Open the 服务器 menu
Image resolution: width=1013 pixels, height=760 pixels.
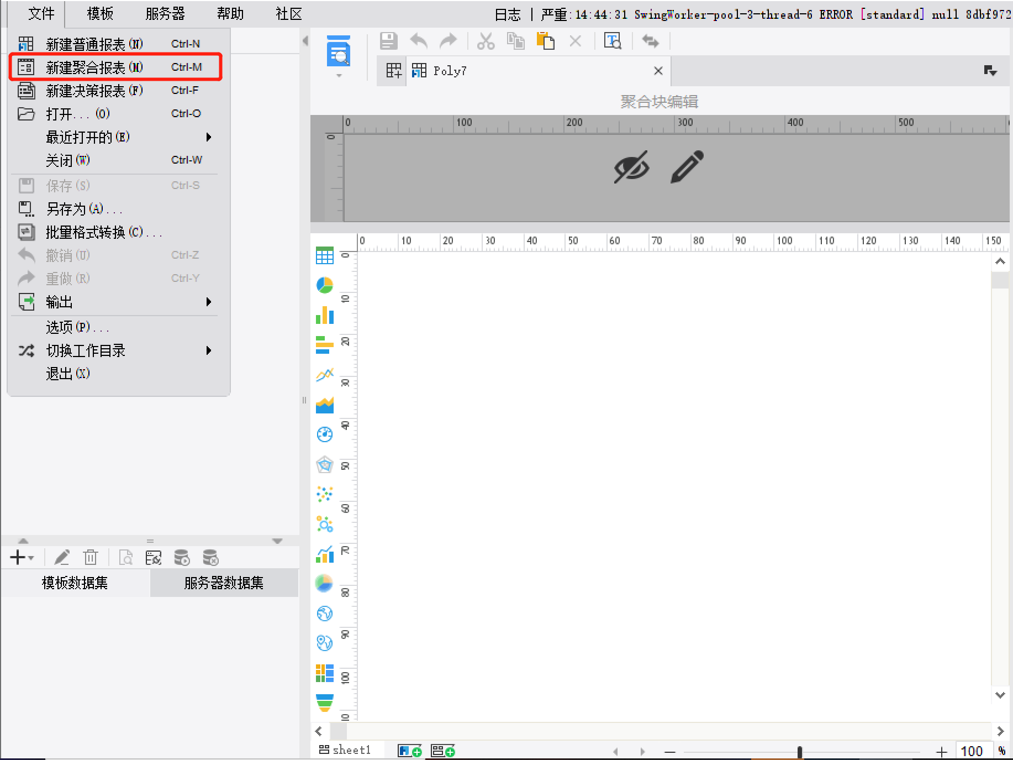165,14
